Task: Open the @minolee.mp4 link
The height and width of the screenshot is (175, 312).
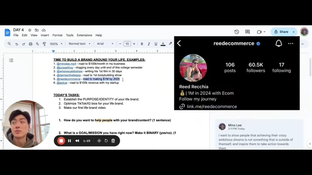Action: [66, 64]
